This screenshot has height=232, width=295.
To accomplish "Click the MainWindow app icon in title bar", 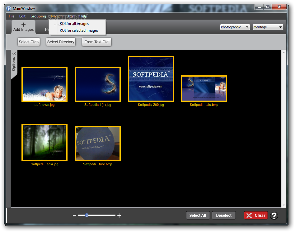I will (x=9, y=8).
